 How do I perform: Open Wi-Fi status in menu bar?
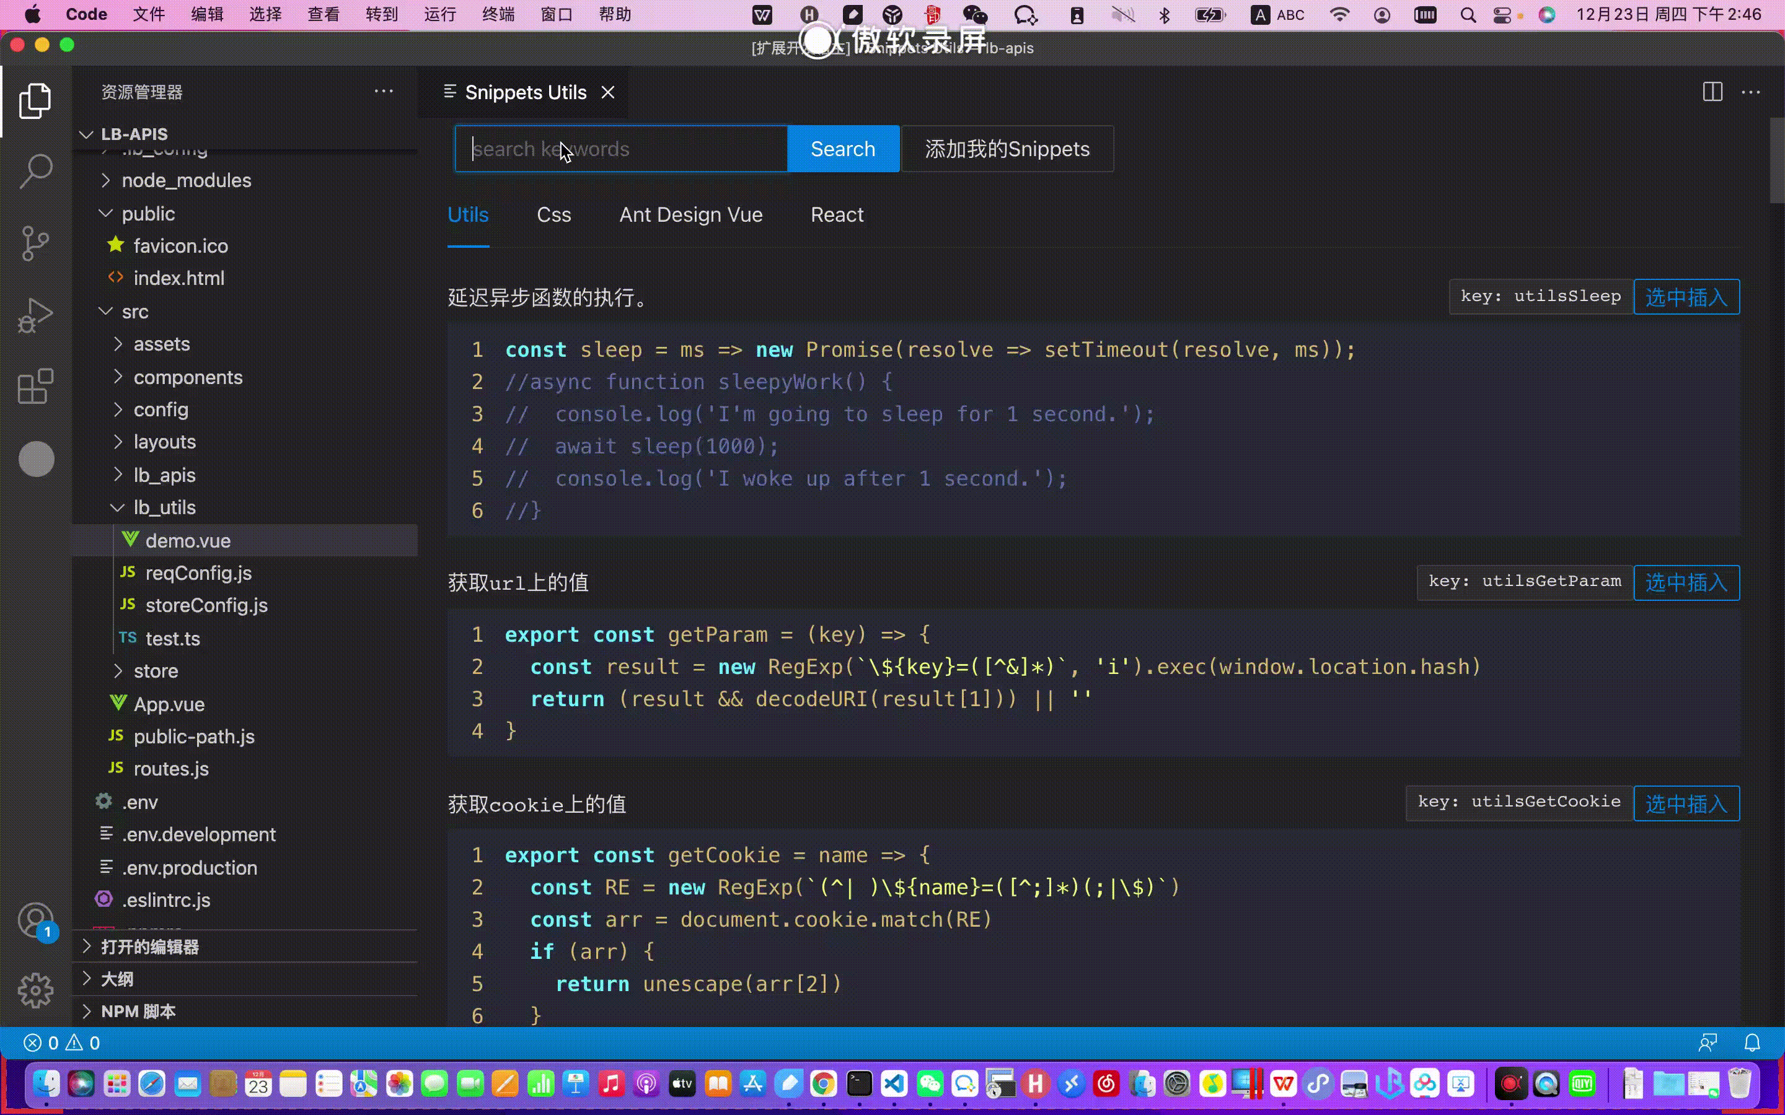click(1339, 15)
